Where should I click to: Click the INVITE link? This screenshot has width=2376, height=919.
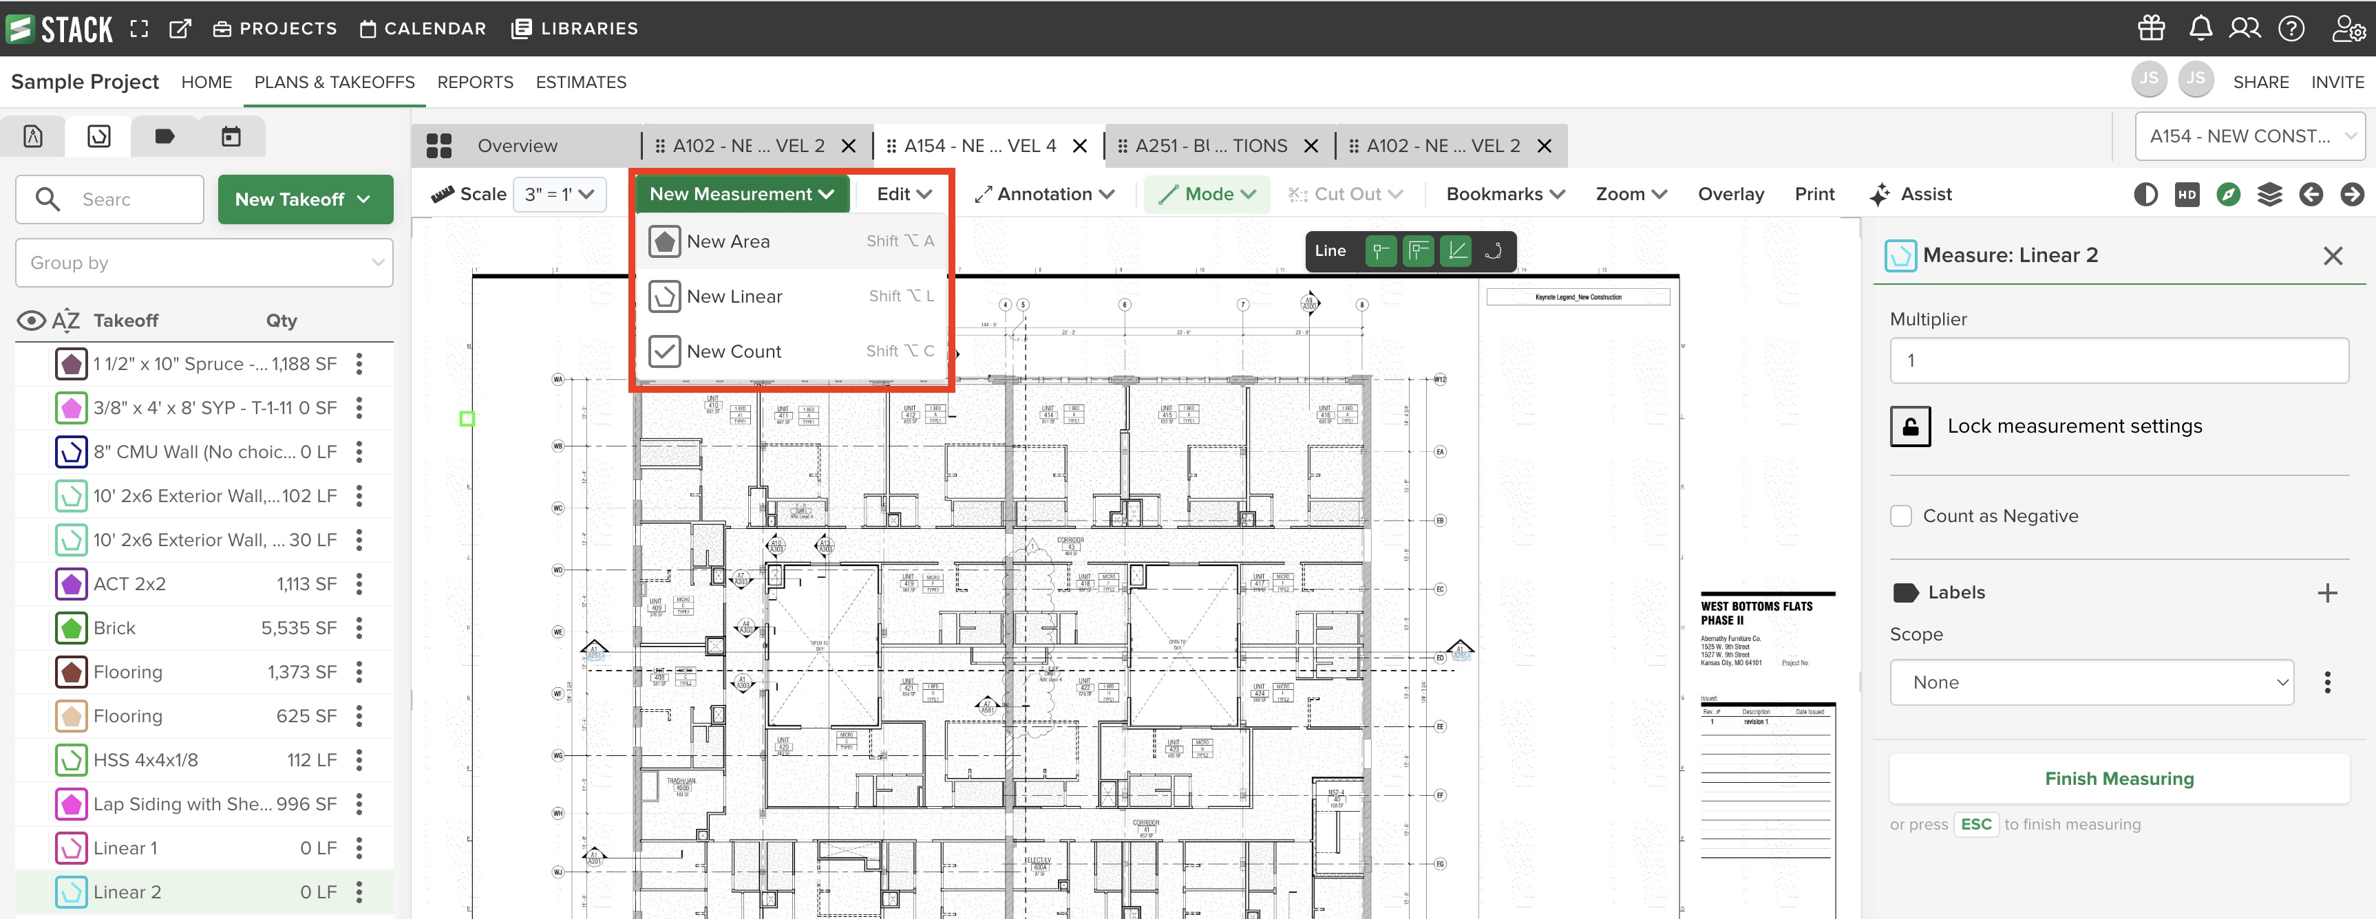coord(2337,82)
